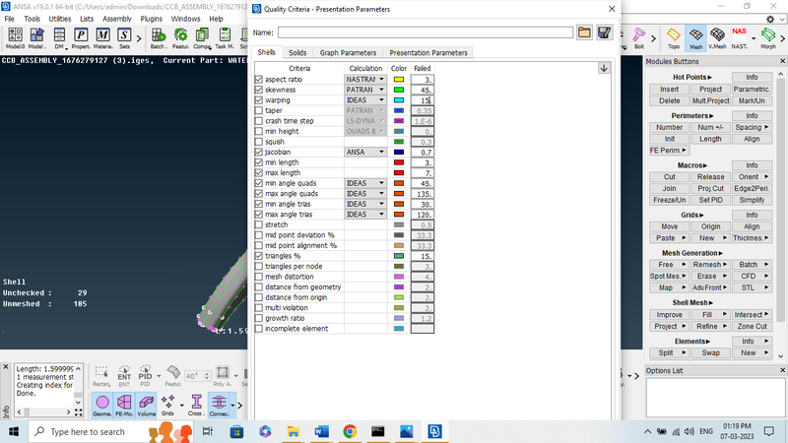Image resolution: width=788 pixels, height=443 pixels.
Task: Uncheck the min length criterion
Action: coord(259,162)
